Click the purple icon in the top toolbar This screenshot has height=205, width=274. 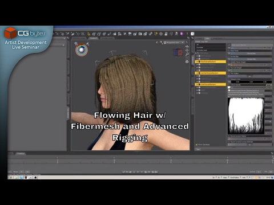pos(182,34)
